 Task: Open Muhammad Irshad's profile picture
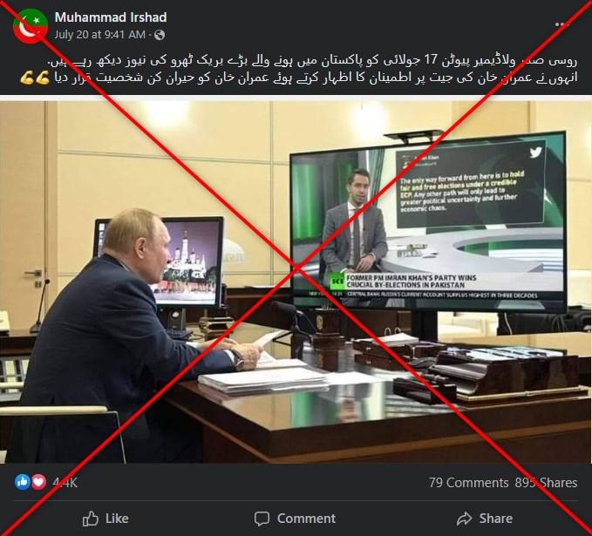point(31,26)
